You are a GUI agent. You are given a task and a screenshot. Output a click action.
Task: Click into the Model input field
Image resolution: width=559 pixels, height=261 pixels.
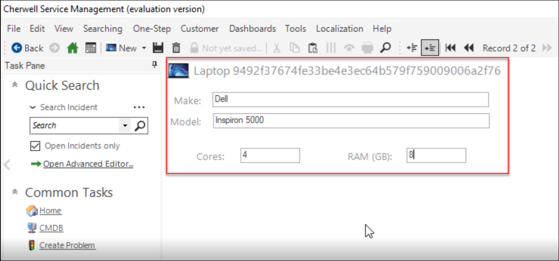[351, 121]
